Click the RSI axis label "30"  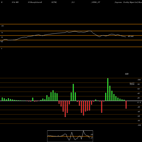pos(2,42)
